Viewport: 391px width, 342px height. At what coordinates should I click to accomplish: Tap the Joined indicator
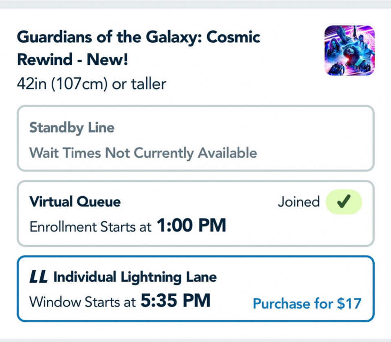[300, 201]
